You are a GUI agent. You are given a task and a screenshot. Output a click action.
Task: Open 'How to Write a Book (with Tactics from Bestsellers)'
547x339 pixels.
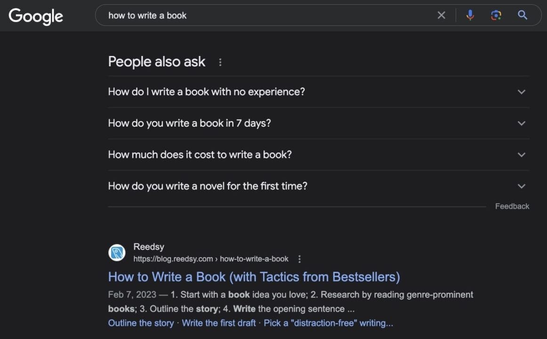pos(254,277)
